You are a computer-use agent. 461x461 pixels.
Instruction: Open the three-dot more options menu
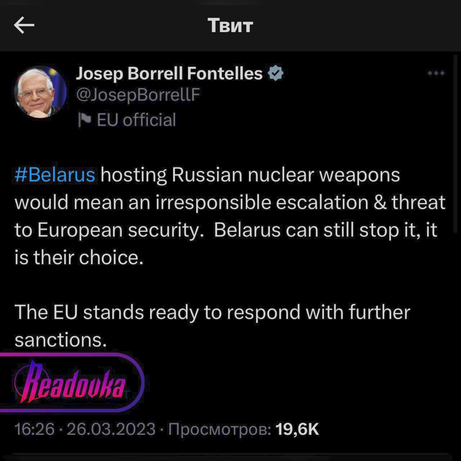(436, 74)
